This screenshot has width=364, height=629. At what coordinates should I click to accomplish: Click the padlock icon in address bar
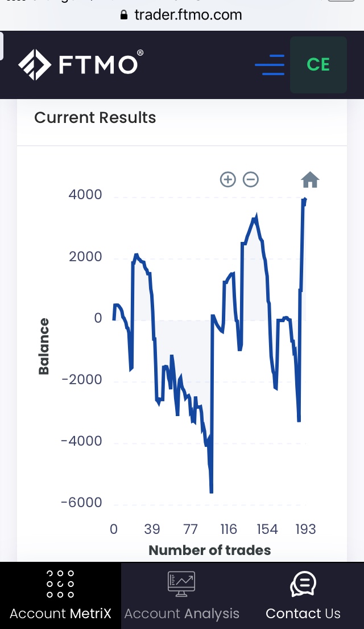coord(125,15)
